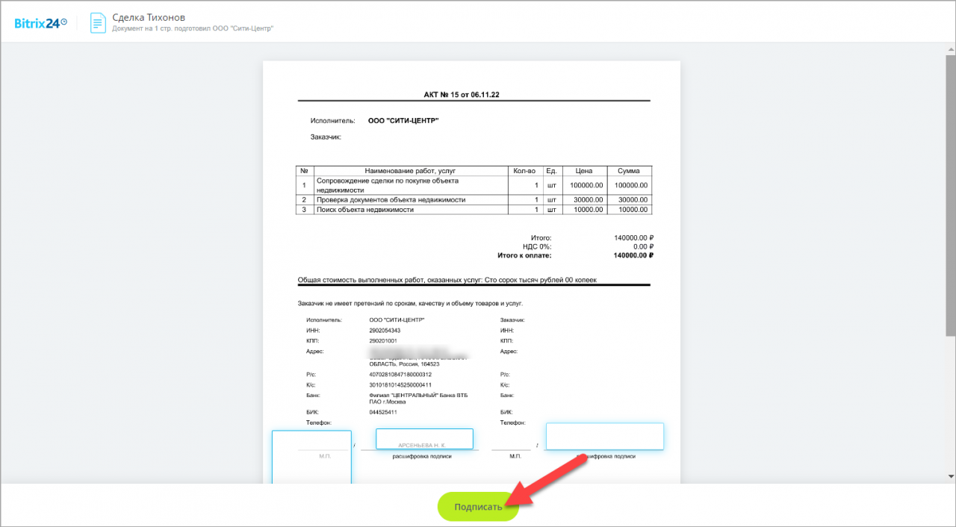
Task: Click the subtitle mentioning ООО "Сити-Центр"
Action: (193, 28)
